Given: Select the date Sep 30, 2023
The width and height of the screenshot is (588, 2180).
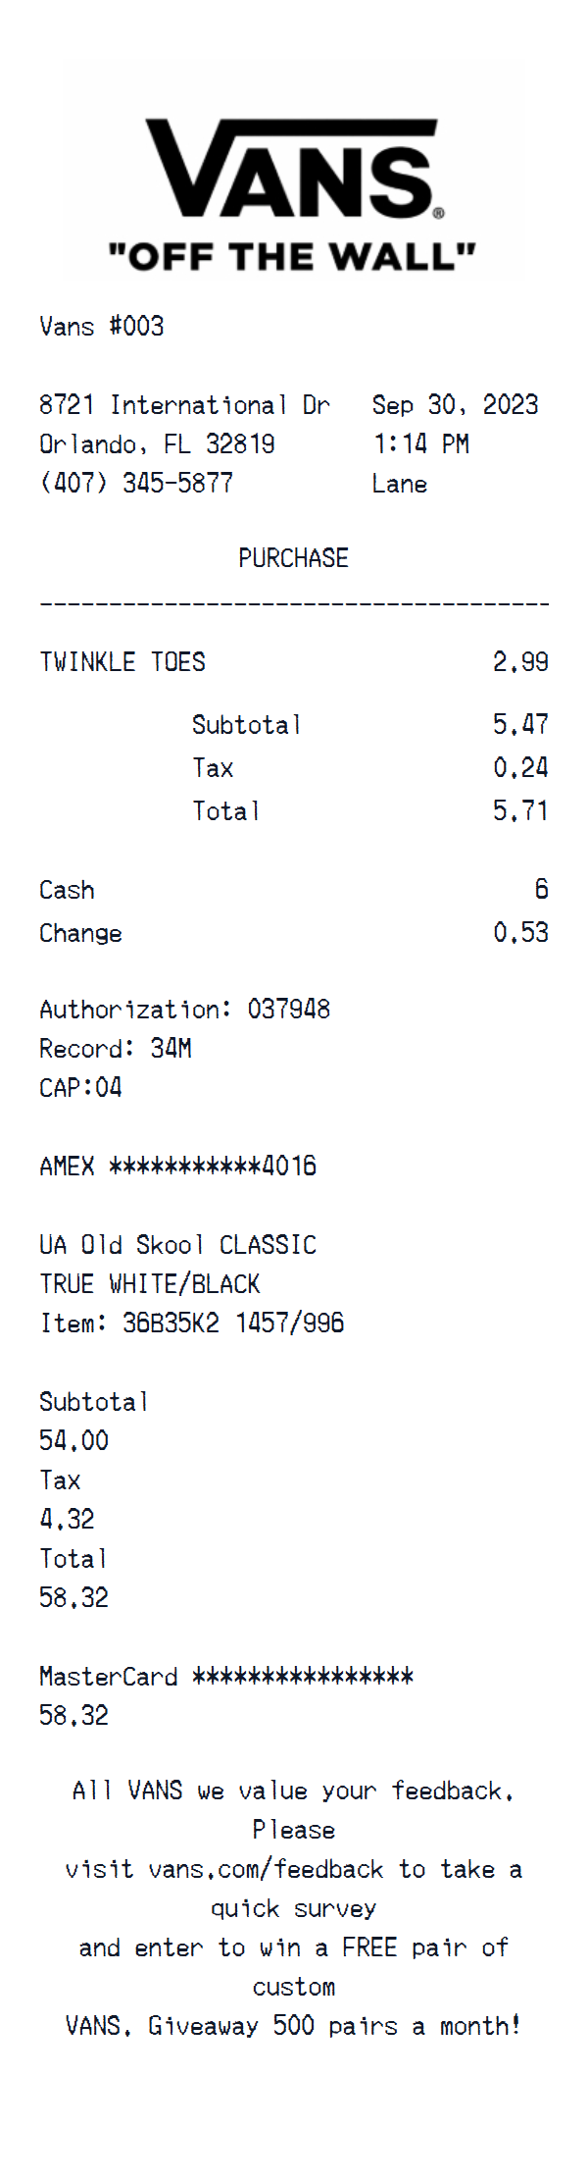Looking at the screenshot, I should coord(455,405).
